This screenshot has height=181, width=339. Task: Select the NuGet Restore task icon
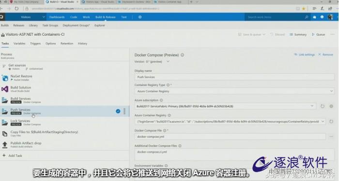tap(5, 78)
